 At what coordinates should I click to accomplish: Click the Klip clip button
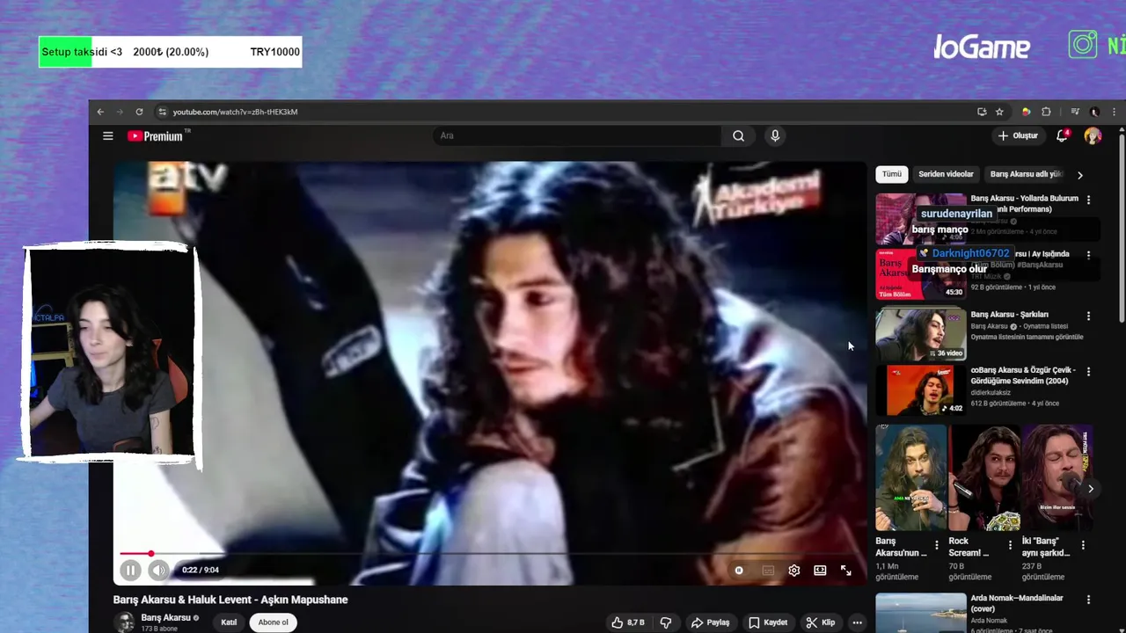pyautogui.click(x=820, y=622)
